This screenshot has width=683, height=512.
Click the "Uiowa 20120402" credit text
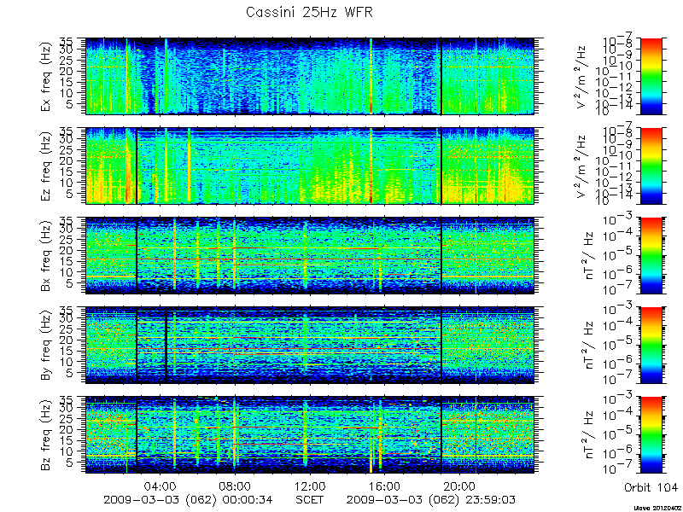[658, 508]
